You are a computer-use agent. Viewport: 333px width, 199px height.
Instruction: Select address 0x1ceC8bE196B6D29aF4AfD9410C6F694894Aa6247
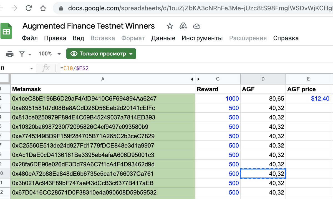click(x=103, y=99)
